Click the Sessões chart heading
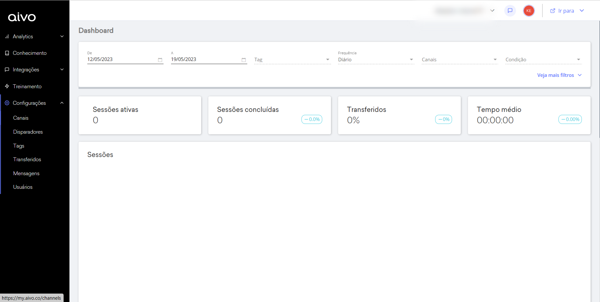The height and width of the screenshot is (302, 600). pos(100,155)
